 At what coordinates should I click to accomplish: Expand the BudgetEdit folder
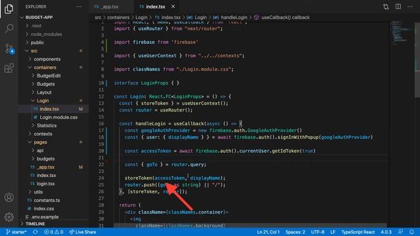click(54, 75)
